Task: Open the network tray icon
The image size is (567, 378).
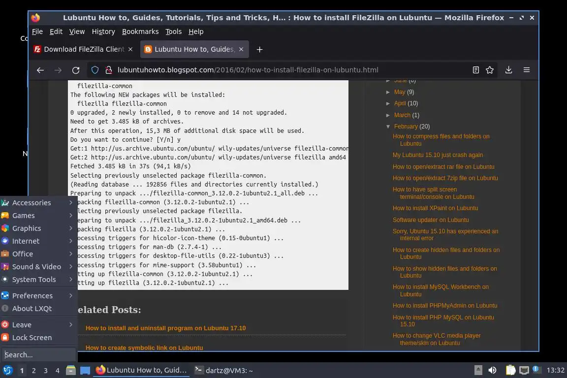Action: click(x=524, y=370)
